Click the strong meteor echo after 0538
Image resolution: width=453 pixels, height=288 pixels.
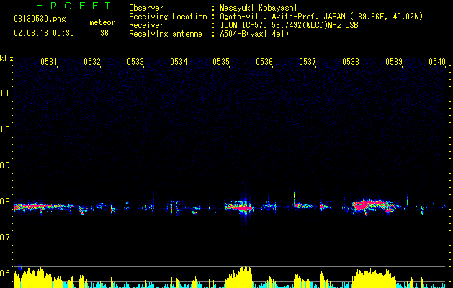click(372, 207)
